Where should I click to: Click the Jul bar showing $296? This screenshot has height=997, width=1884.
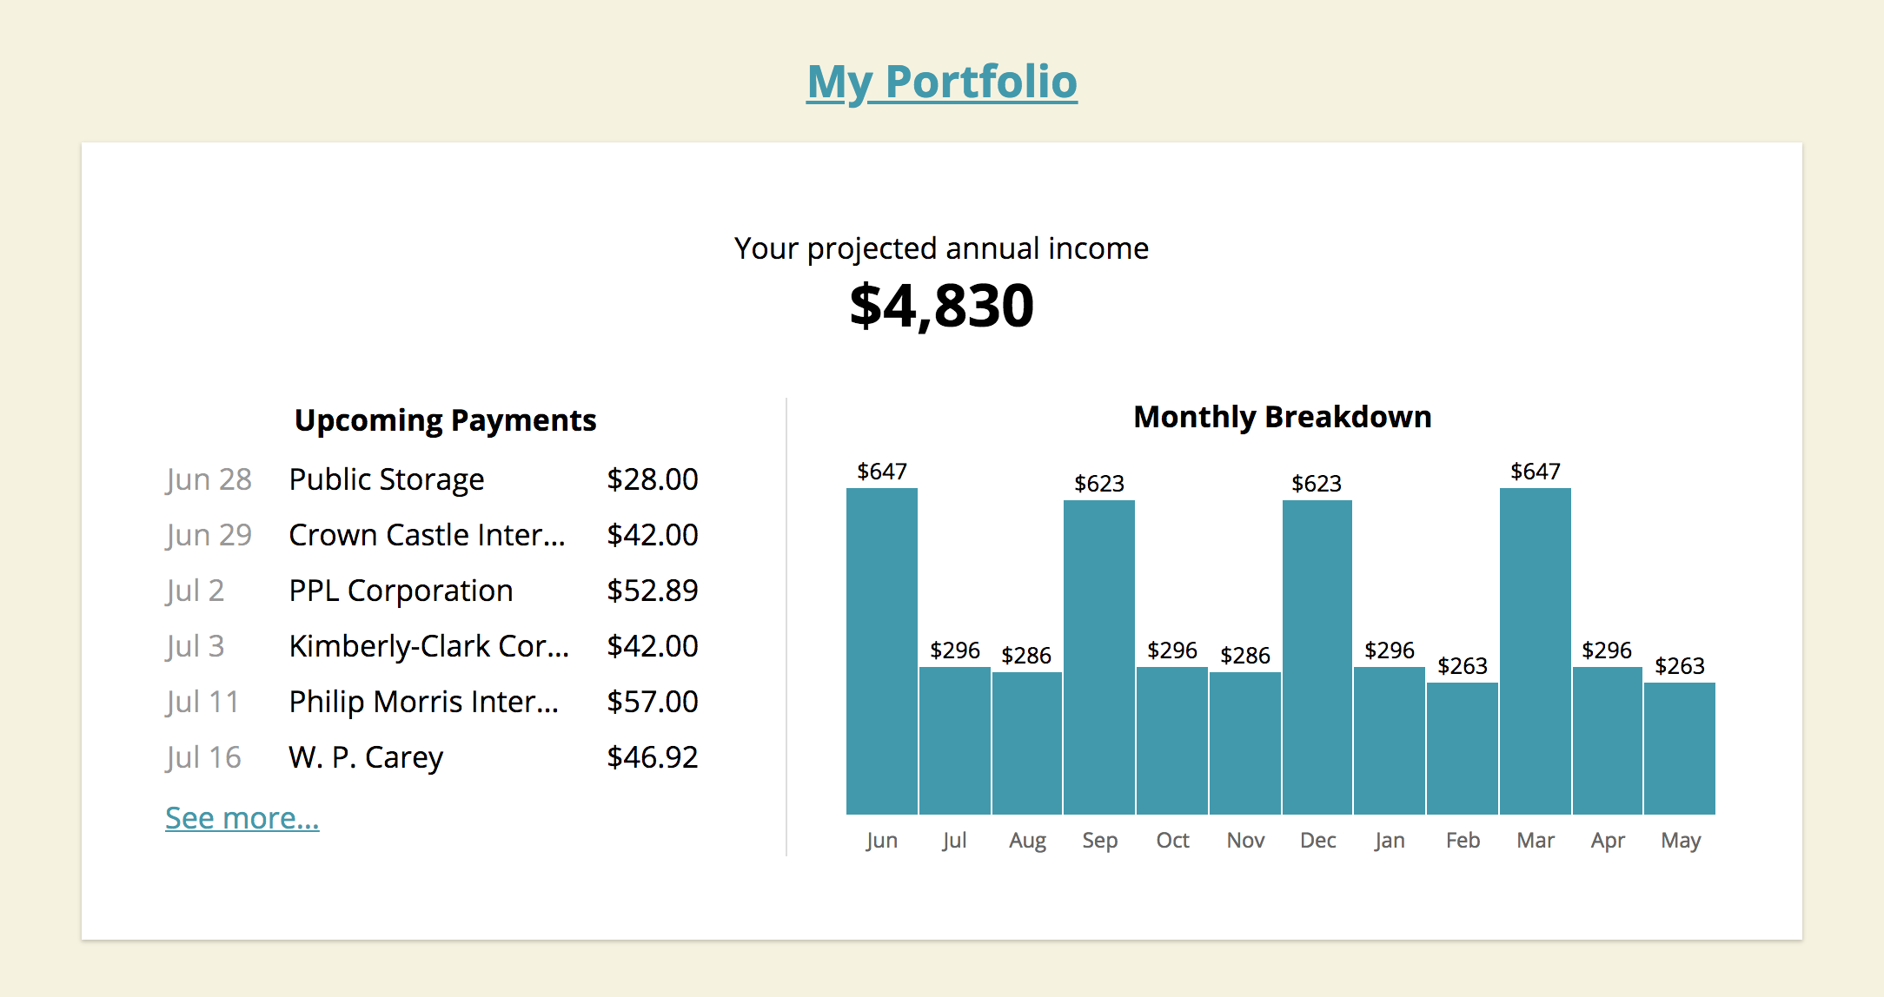pyautogui.click(x=955, y=741)
